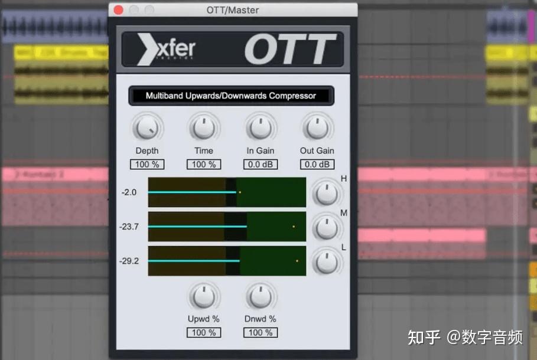The height and width of the screenshot is (360, 537).
Task: Select the Dnwd 100 % value field
Action: tap(261, 333)
